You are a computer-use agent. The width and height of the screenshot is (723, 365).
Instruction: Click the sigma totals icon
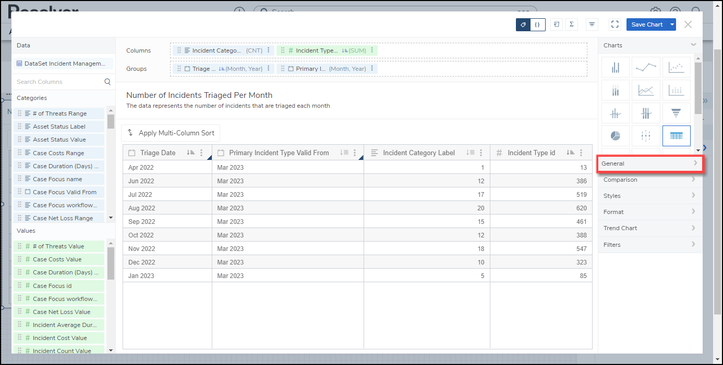[572, 24]
